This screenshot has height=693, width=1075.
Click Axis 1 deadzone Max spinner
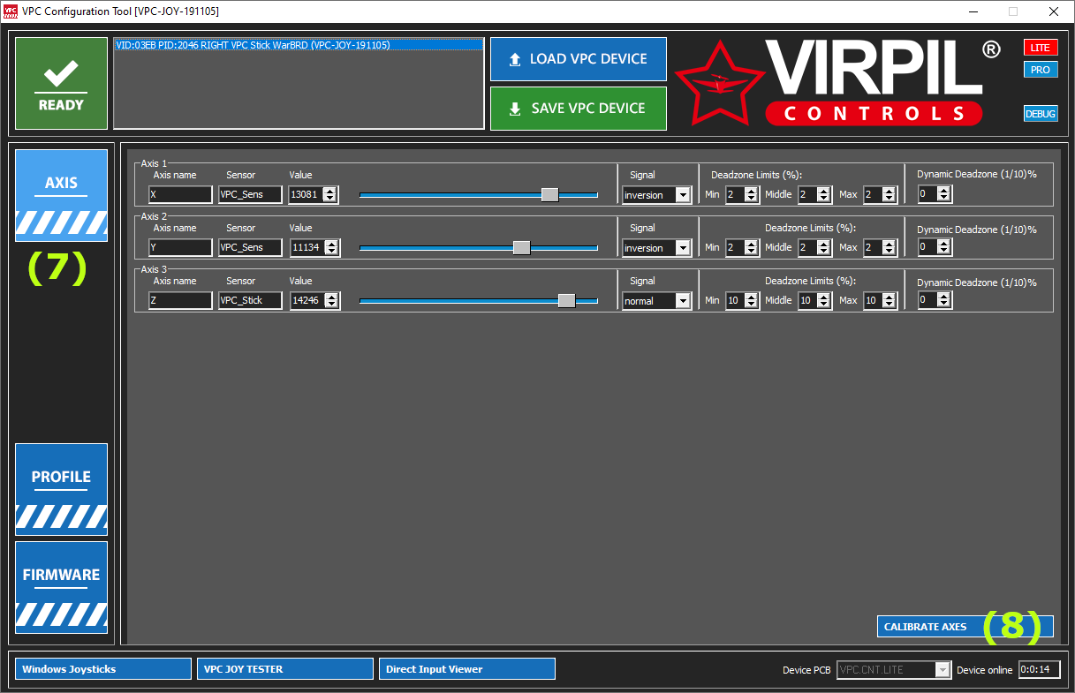click(x=881, y=195)
